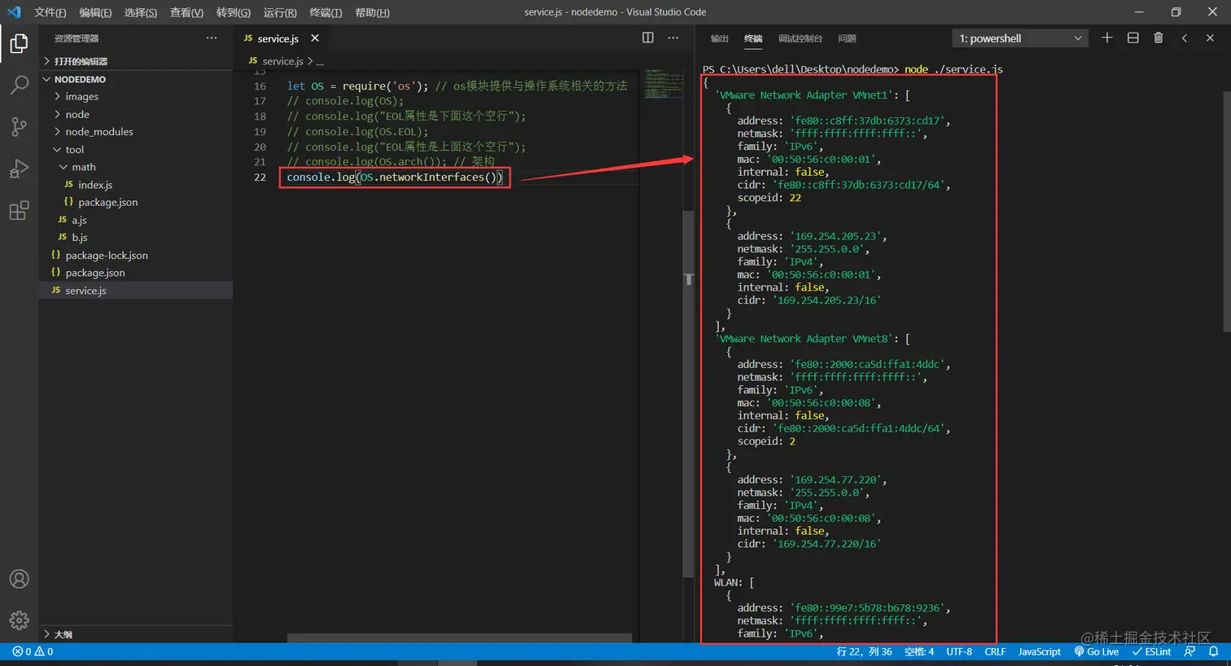This screenshot has width=1231, height=666.
Task: Select powershell terminal dropdown
Action: pyautogui.click(x=1020, y=38)
